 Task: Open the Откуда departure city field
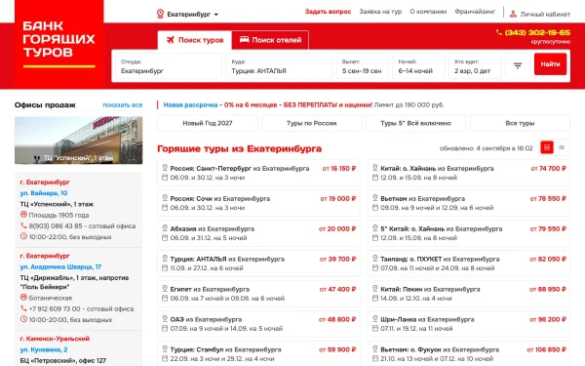169,66
